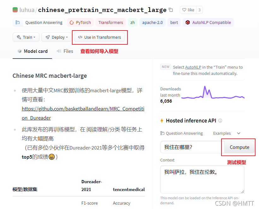
Task: Click the Model card cube icon
Action: tap(20, 51)
